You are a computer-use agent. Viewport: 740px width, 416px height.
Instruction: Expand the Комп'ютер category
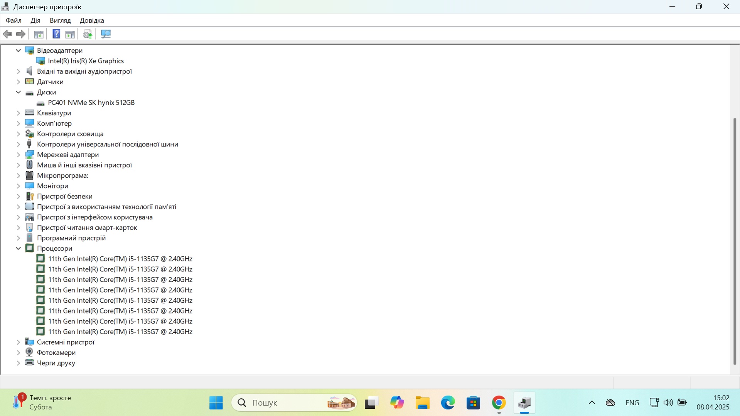point(18,123)
